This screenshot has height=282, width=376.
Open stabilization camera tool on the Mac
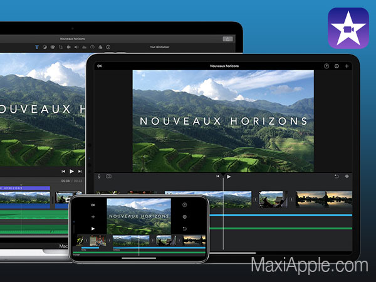pyautogui.click(x=68, y=47)
